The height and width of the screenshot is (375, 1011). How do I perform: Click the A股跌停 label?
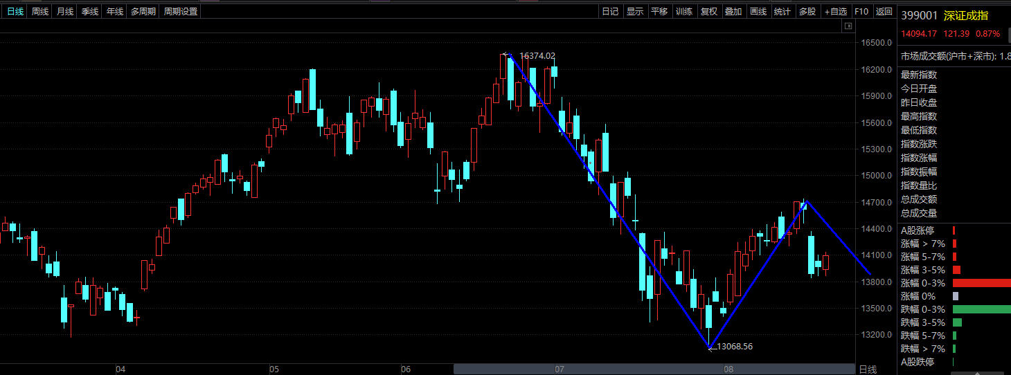pyautogui.click(x=918, y=362)
